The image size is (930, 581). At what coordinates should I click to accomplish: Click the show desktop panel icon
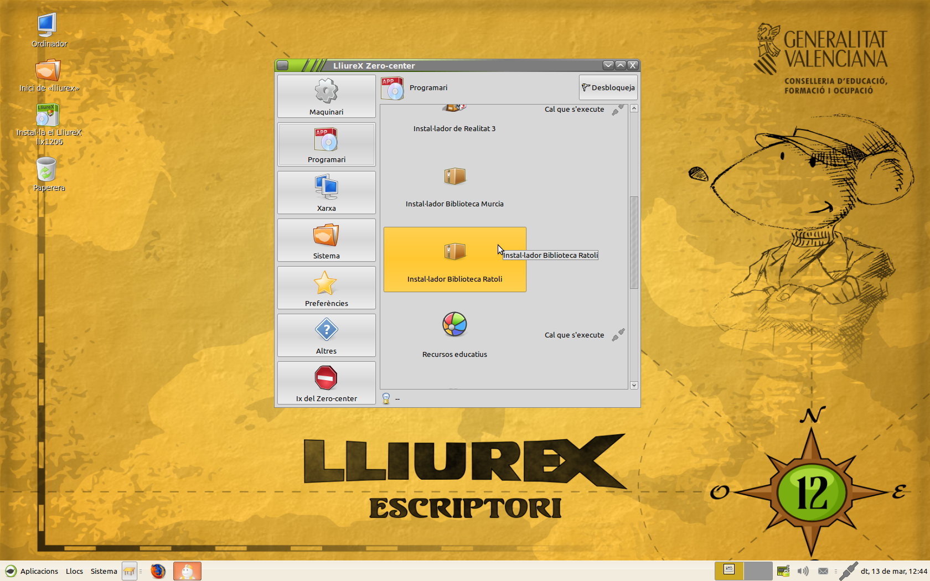(x=129, y=571)
